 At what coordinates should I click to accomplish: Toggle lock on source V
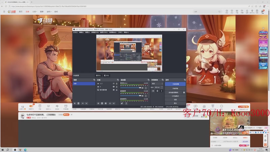click(x=116, y=87)
